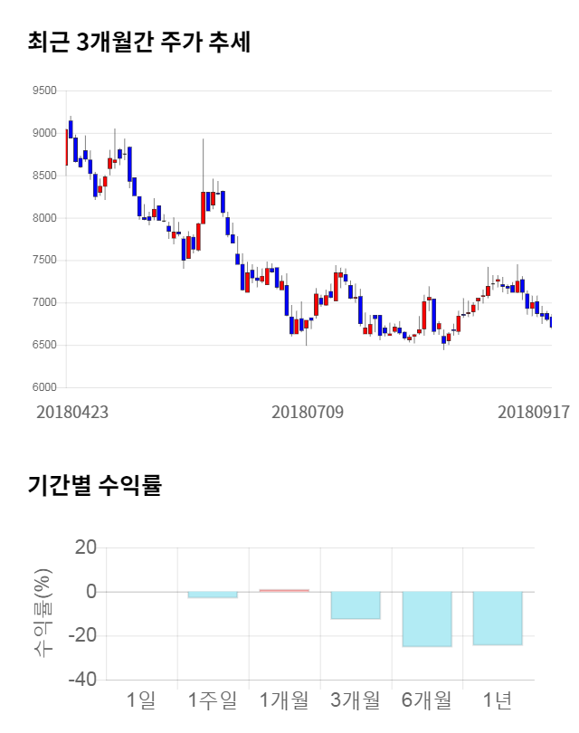Click the 9500 price axis label

point(43,90)
